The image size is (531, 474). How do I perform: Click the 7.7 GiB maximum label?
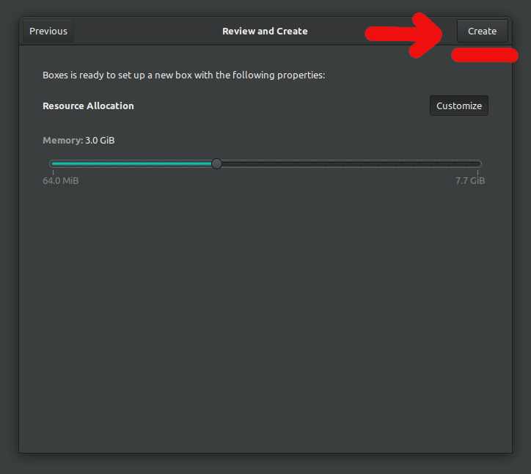469,181
